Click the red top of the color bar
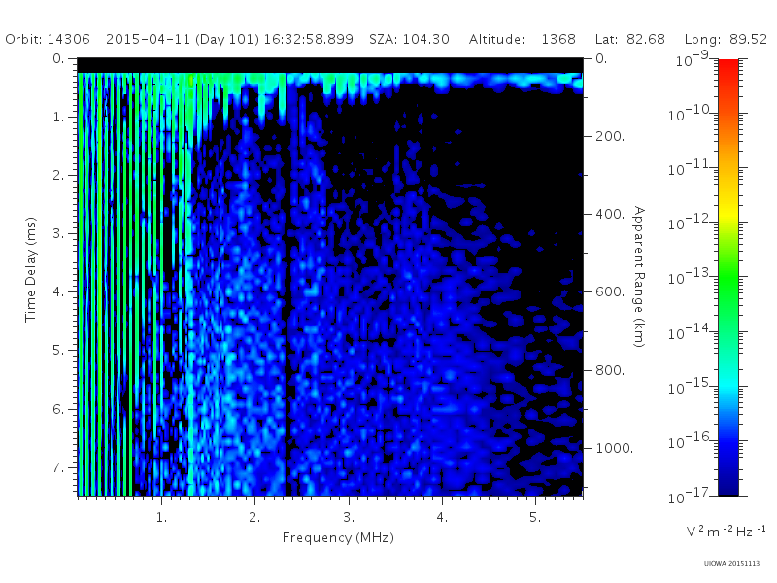 728,69
